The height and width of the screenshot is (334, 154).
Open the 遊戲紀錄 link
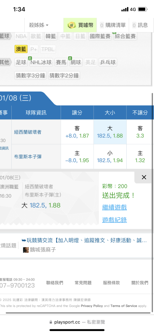point(114,220)
